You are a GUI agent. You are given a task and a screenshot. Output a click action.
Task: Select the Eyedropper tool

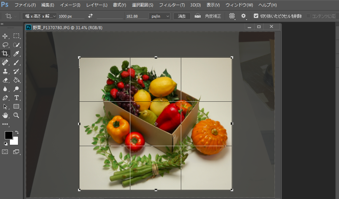[16, 53]
